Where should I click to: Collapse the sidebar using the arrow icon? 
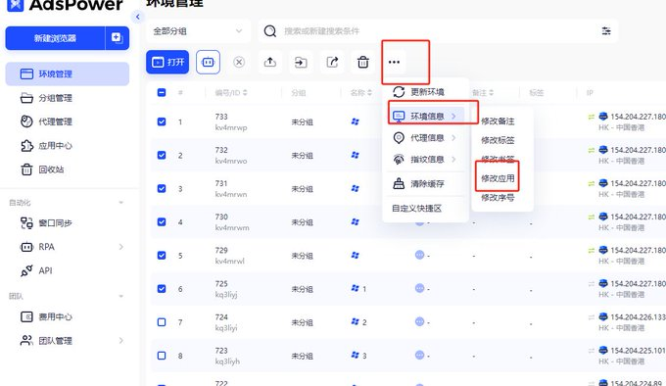[x=138, y=17]
